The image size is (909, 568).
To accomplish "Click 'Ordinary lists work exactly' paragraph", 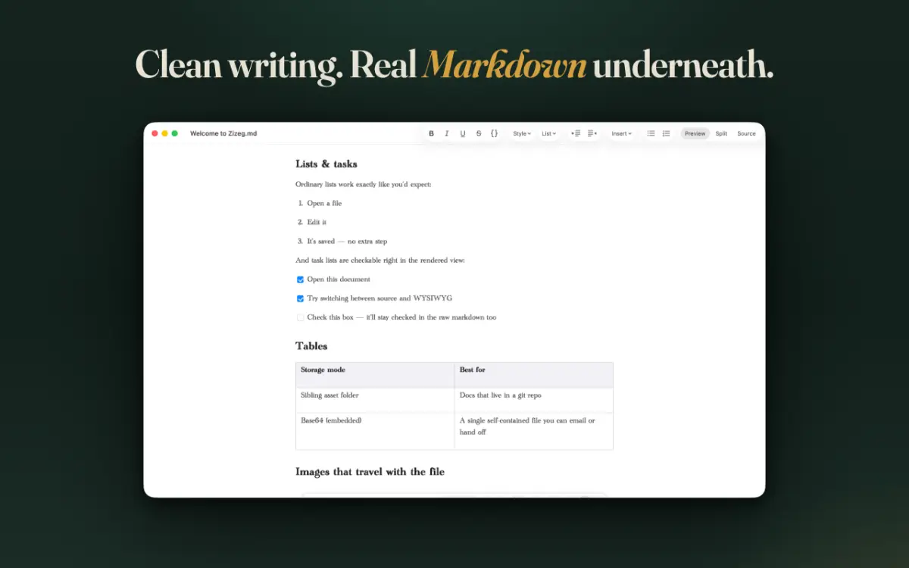I will pyautogui.click(x=363, y=184).
